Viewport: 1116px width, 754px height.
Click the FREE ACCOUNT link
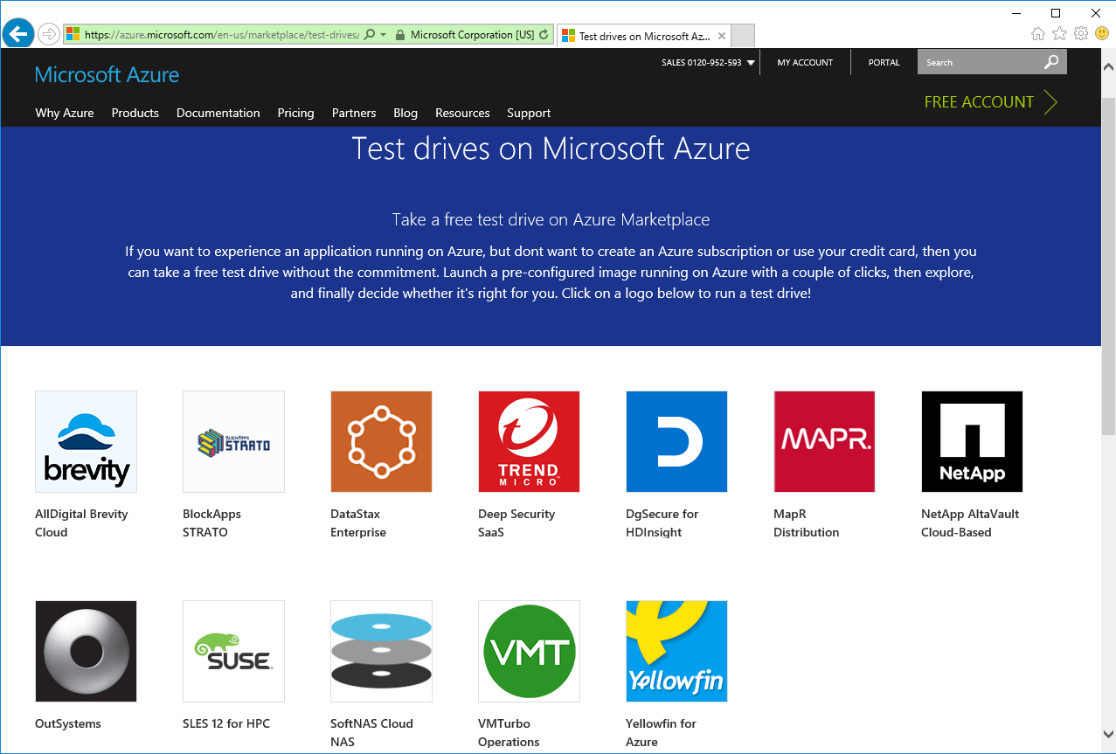point(980,102)
